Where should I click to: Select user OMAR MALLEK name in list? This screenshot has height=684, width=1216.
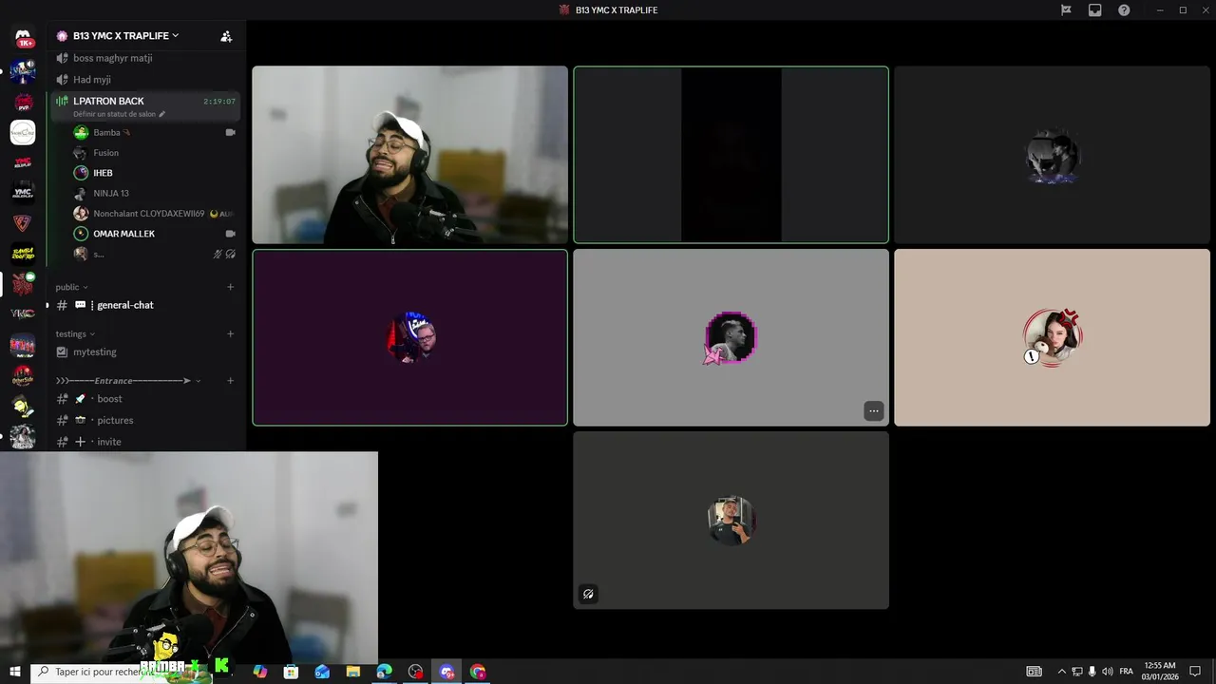[123, 234]
